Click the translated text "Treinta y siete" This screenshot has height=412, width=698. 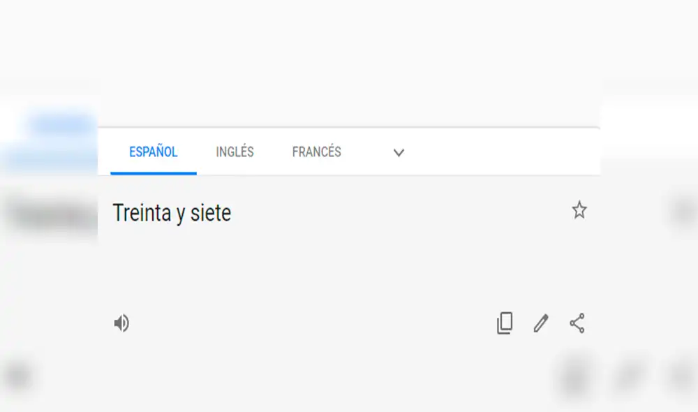(172, 213)
